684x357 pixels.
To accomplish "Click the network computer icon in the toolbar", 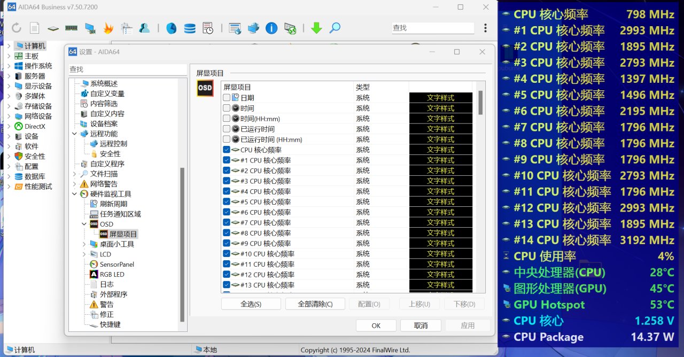I will (x=90, y=28).
